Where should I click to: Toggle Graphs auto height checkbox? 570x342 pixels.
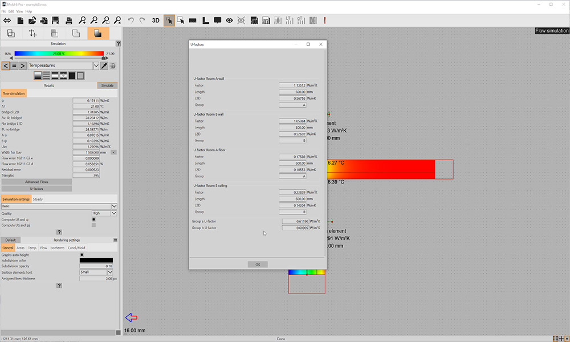click(82, 255)
